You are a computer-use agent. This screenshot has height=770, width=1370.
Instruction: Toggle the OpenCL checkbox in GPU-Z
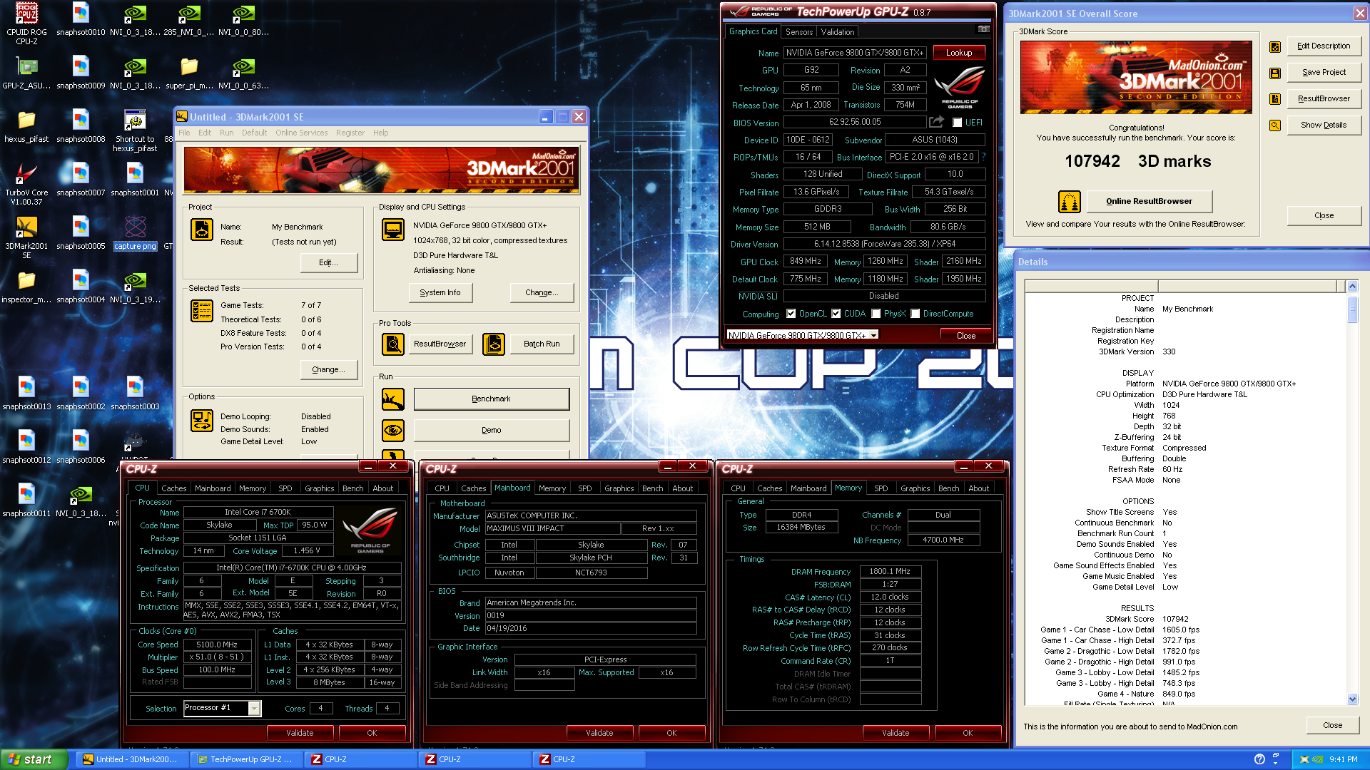click(791, 314)
